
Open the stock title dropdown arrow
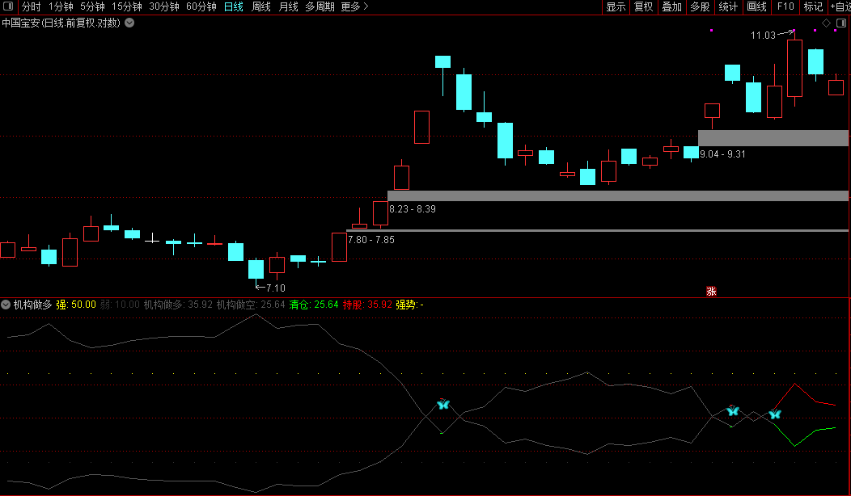pos(129,23)
